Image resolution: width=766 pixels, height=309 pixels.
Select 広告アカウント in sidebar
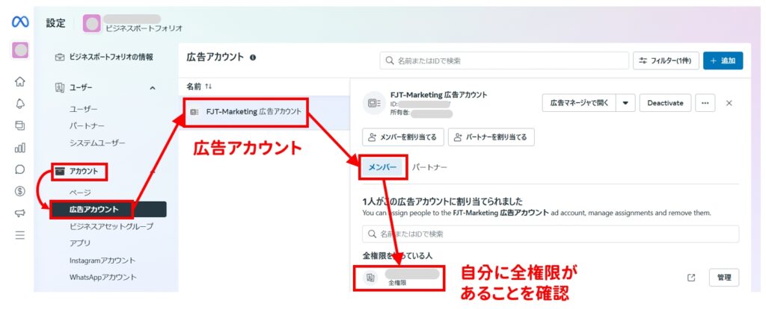(110, 209)
